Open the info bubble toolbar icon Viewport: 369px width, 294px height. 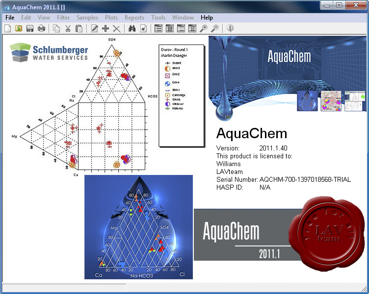click(x=230, y=28)
